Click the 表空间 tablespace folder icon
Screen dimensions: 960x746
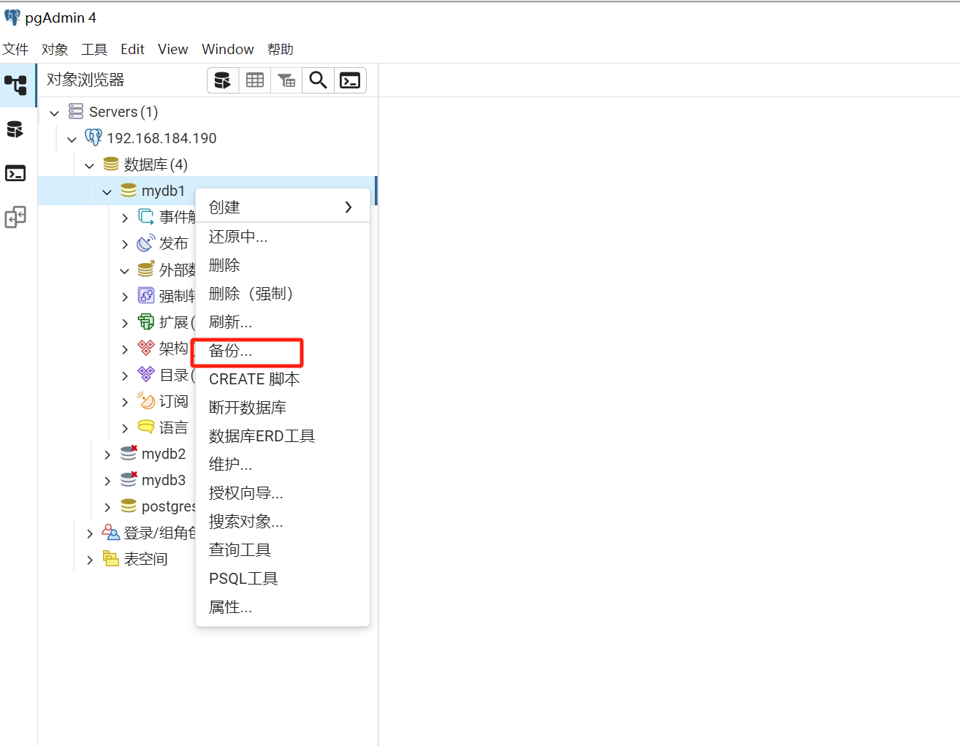(x=111, y=559)
